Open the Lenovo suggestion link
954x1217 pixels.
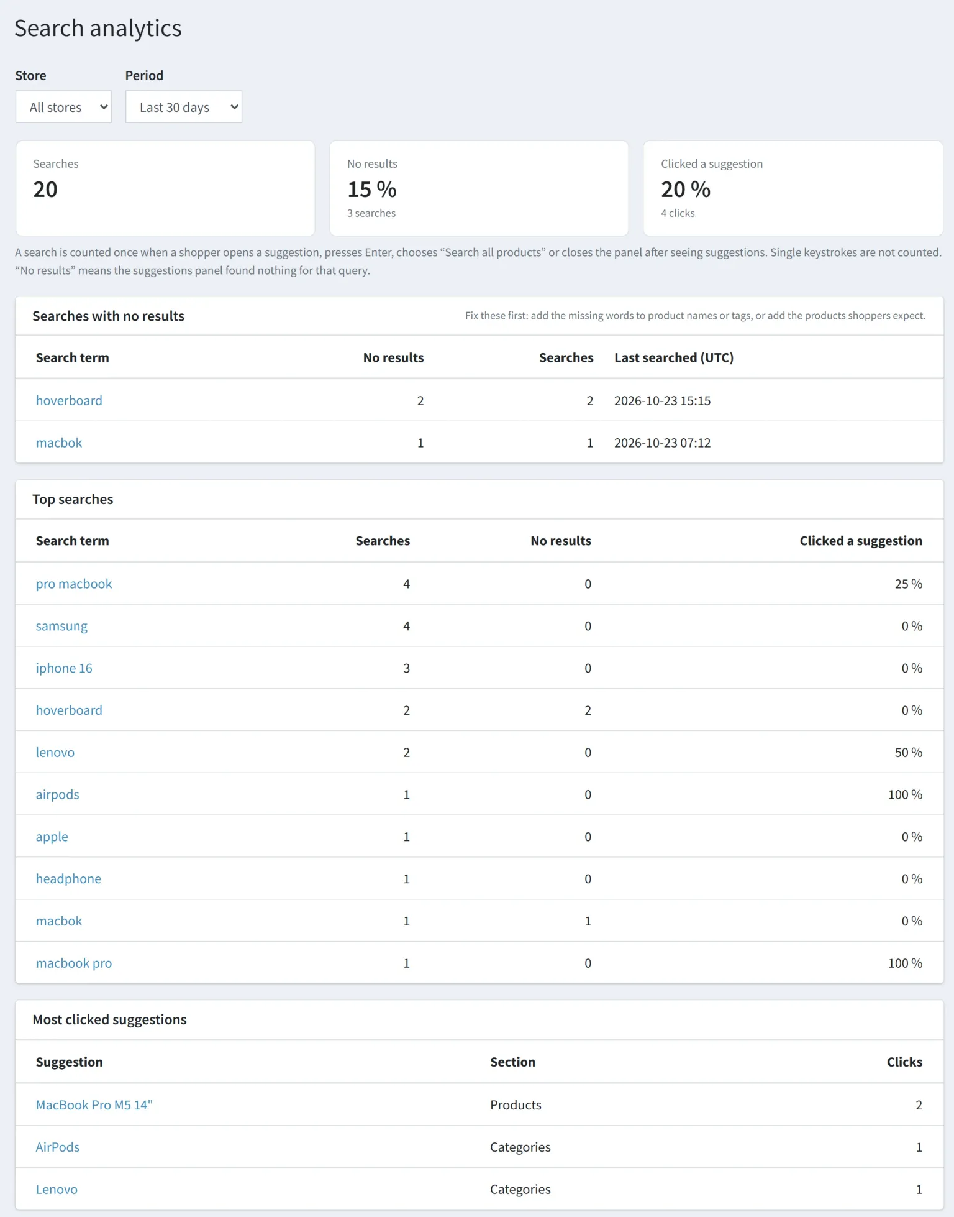click(x=57, y=1190)
